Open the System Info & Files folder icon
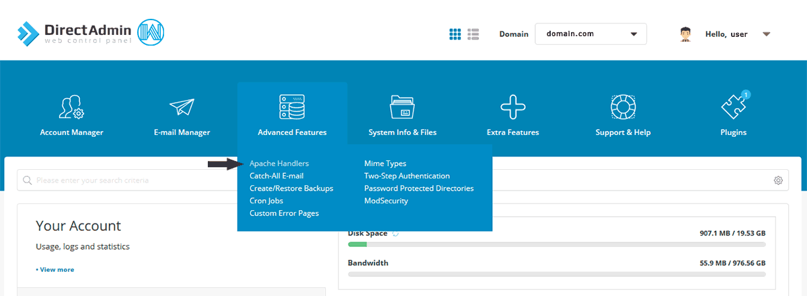The image size is (807, 296). pos(402,107)
